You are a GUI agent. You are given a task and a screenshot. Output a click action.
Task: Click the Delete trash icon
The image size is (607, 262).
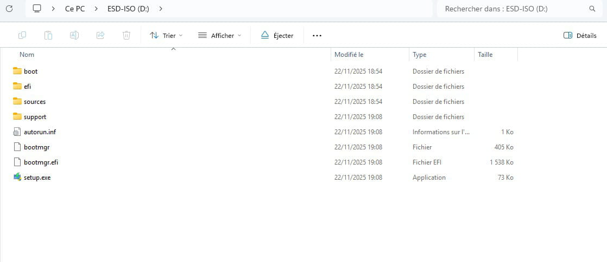click(127, 35)
